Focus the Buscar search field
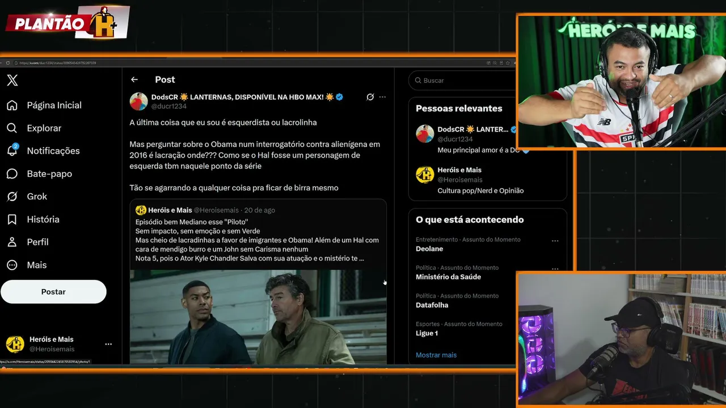Viewport: 726px width, 408px height. click(462, 80)
